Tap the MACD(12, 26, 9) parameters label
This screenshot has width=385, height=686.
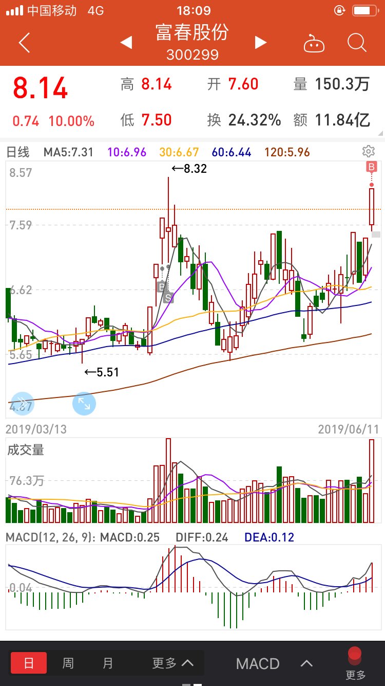50,537
